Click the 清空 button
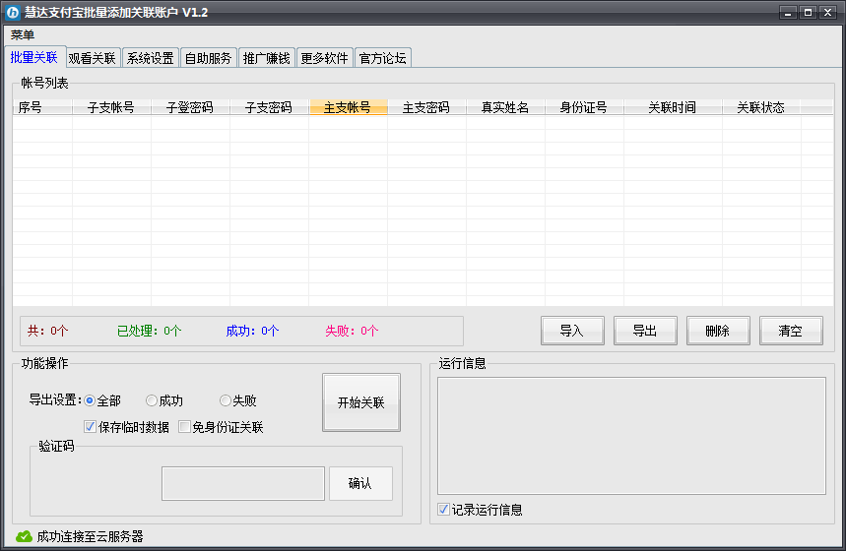Image resolution: width=846 pixels, height=551 pixels. (x=791, y=331)
